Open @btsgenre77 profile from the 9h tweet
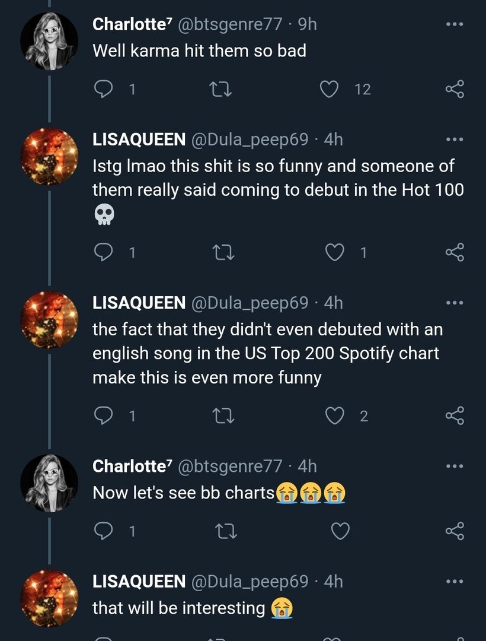Screen dimensions: 486x641 click(230, 24)
